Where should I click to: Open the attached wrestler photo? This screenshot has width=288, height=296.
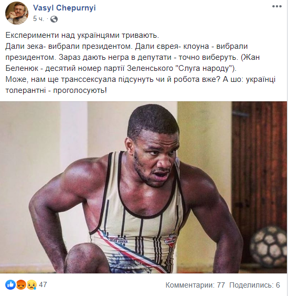(143, 187)
